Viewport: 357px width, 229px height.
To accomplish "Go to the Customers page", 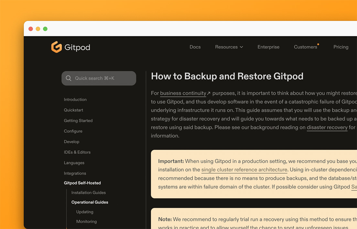I will 305,47.
